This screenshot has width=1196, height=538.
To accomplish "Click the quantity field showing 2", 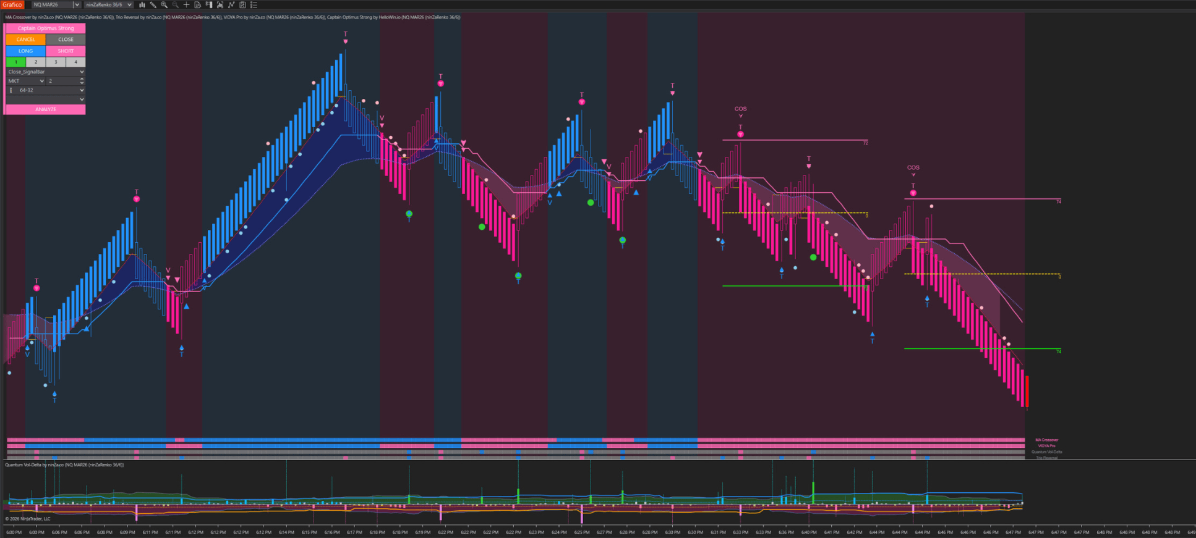I will click(x=62, y=81).
